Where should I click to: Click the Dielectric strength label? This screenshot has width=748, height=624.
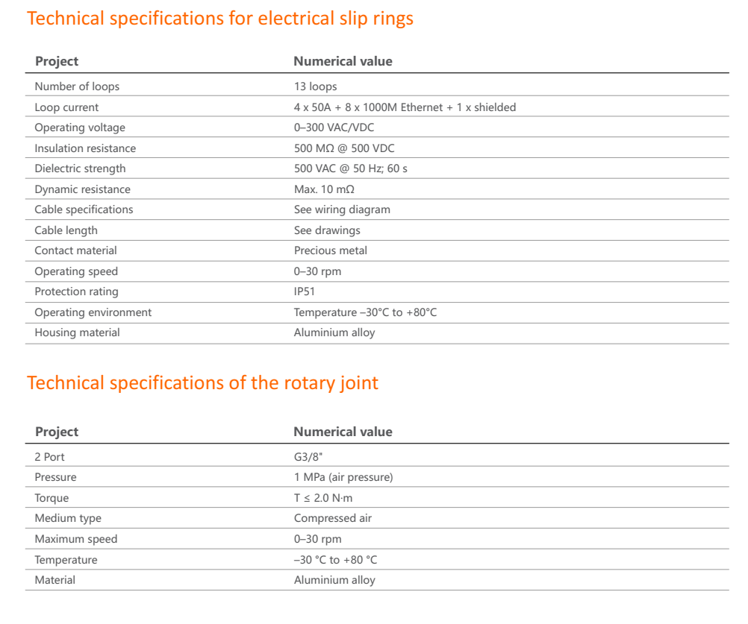point(80,169)
